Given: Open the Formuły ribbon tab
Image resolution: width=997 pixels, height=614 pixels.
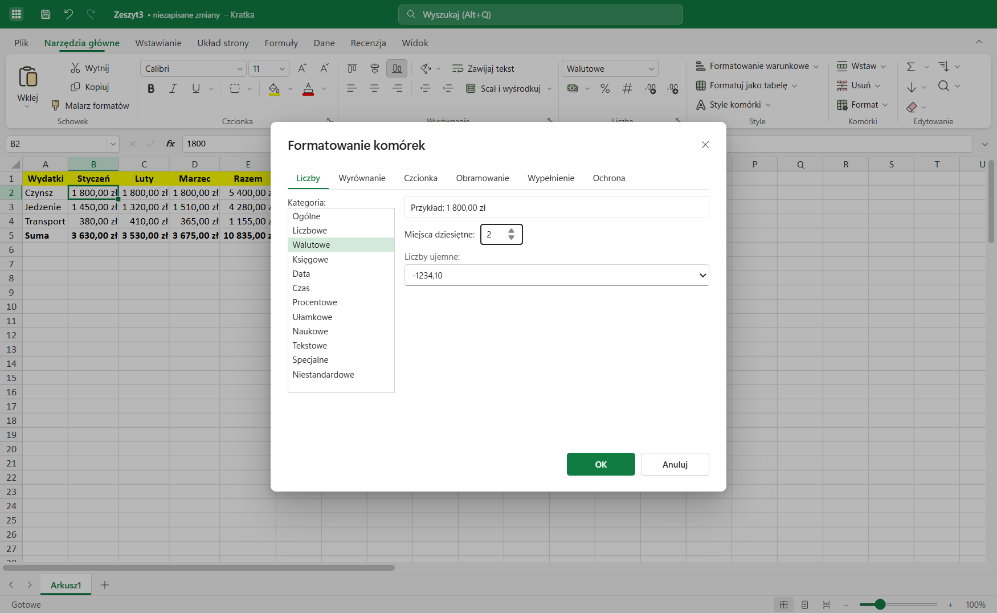Looking at the screenshot, I should [x=281, y=43].
